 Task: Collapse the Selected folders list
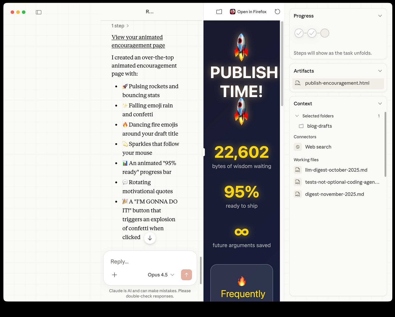coord(297,116)
